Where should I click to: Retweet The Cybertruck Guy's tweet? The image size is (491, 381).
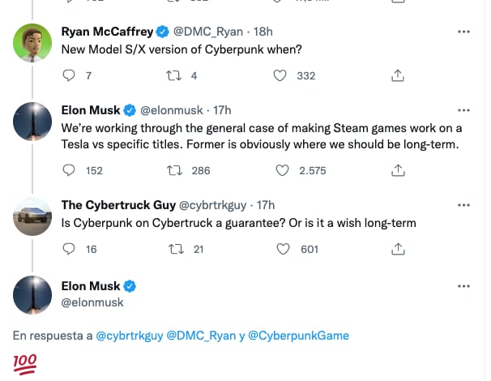[x=173, y=250]
